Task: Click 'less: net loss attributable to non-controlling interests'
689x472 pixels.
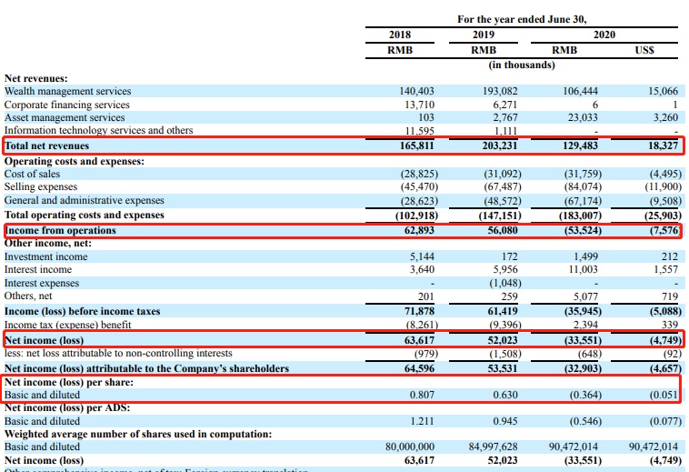Action: coord(118,353)
